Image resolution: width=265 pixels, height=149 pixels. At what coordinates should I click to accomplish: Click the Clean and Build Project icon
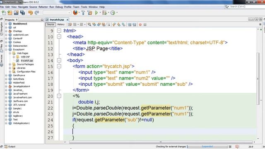coord(90,13)
